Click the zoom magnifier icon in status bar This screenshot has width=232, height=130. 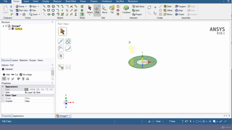pyautogui.click(x=214, y=121)
